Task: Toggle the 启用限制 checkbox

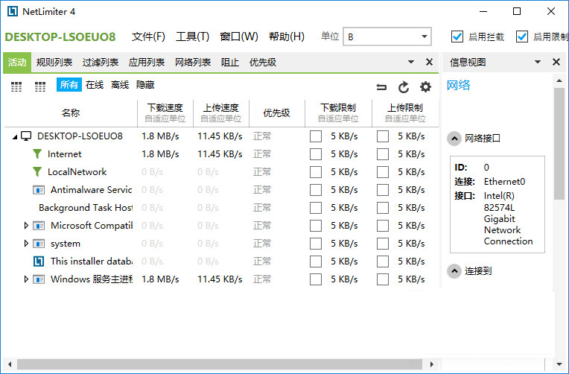Action: [522, 37]
